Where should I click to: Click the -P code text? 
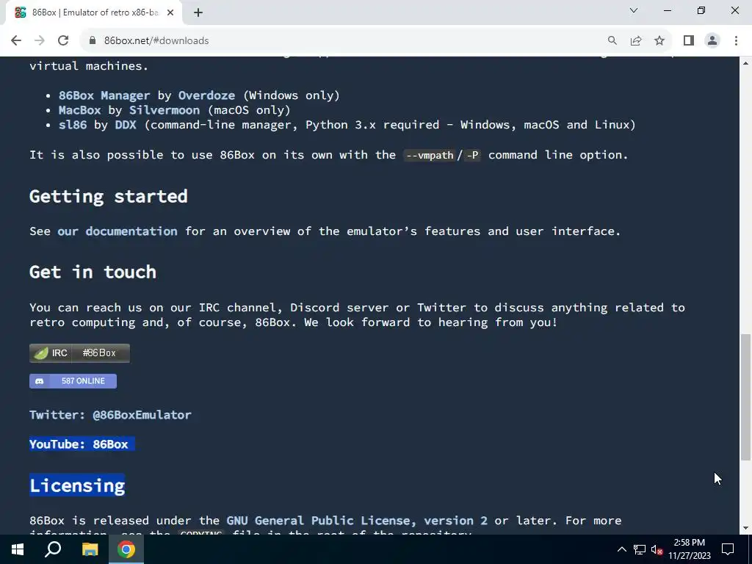[x=472, y=155]
